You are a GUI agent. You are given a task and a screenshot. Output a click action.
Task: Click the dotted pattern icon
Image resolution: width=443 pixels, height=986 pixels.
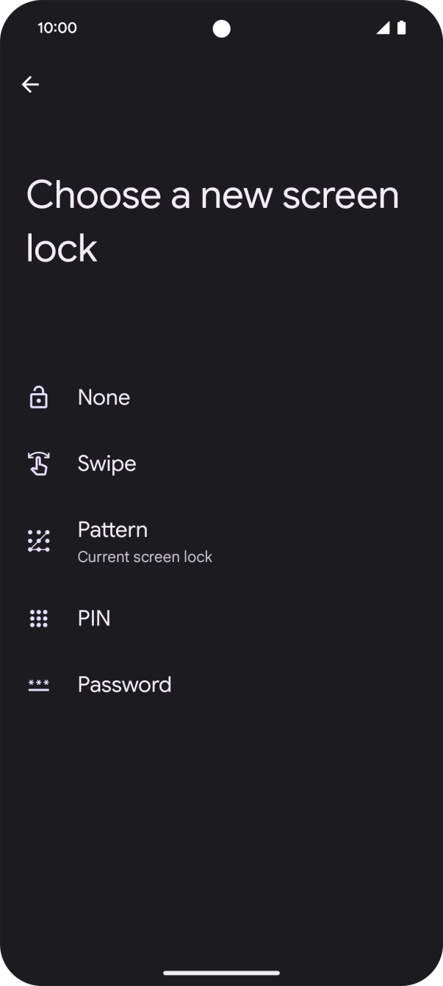point(38,541)
